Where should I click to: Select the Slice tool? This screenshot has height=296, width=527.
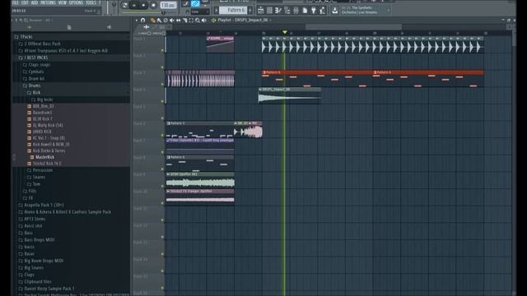[184, 21]
